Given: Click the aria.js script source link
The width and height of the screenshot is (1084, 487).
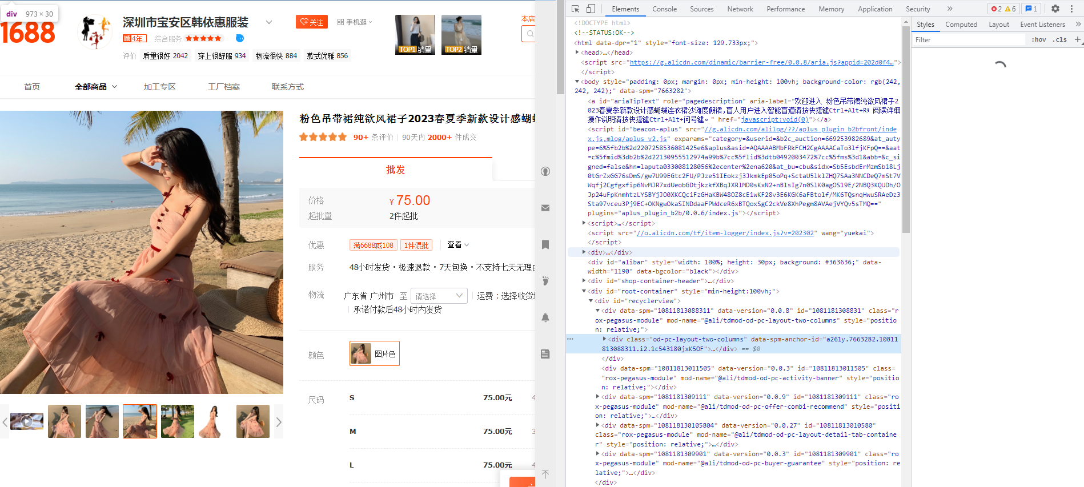Looking at the screenshot, I should click(761, 62).
